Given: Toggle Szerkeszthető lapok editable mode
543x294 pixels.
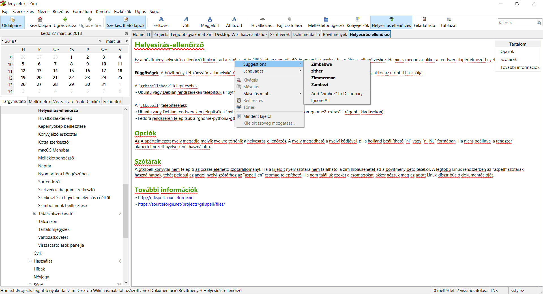Looking at the screenshot, I should tap(126, 22).
